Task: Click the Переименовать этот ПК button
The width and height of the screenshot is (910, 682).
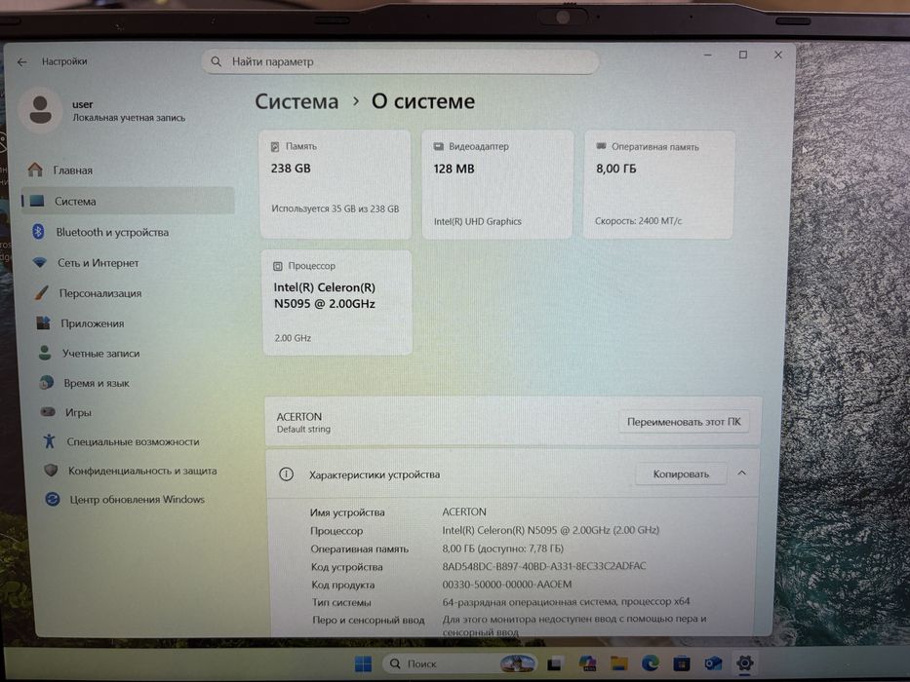Action: (x=684, y=422)
